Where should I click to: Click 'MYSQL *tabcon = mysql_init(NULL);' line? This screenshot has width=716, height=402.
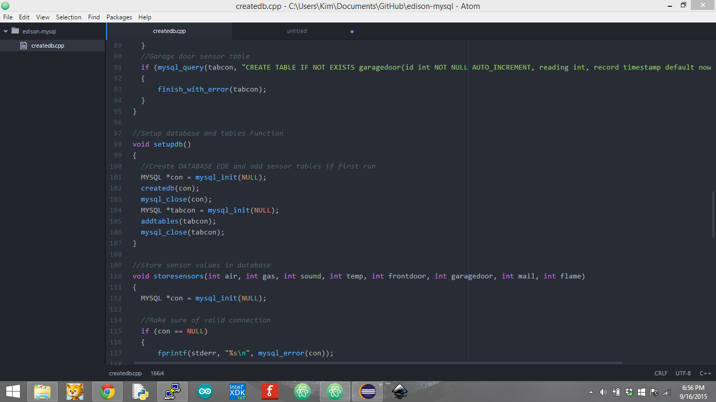click(210, 210)
